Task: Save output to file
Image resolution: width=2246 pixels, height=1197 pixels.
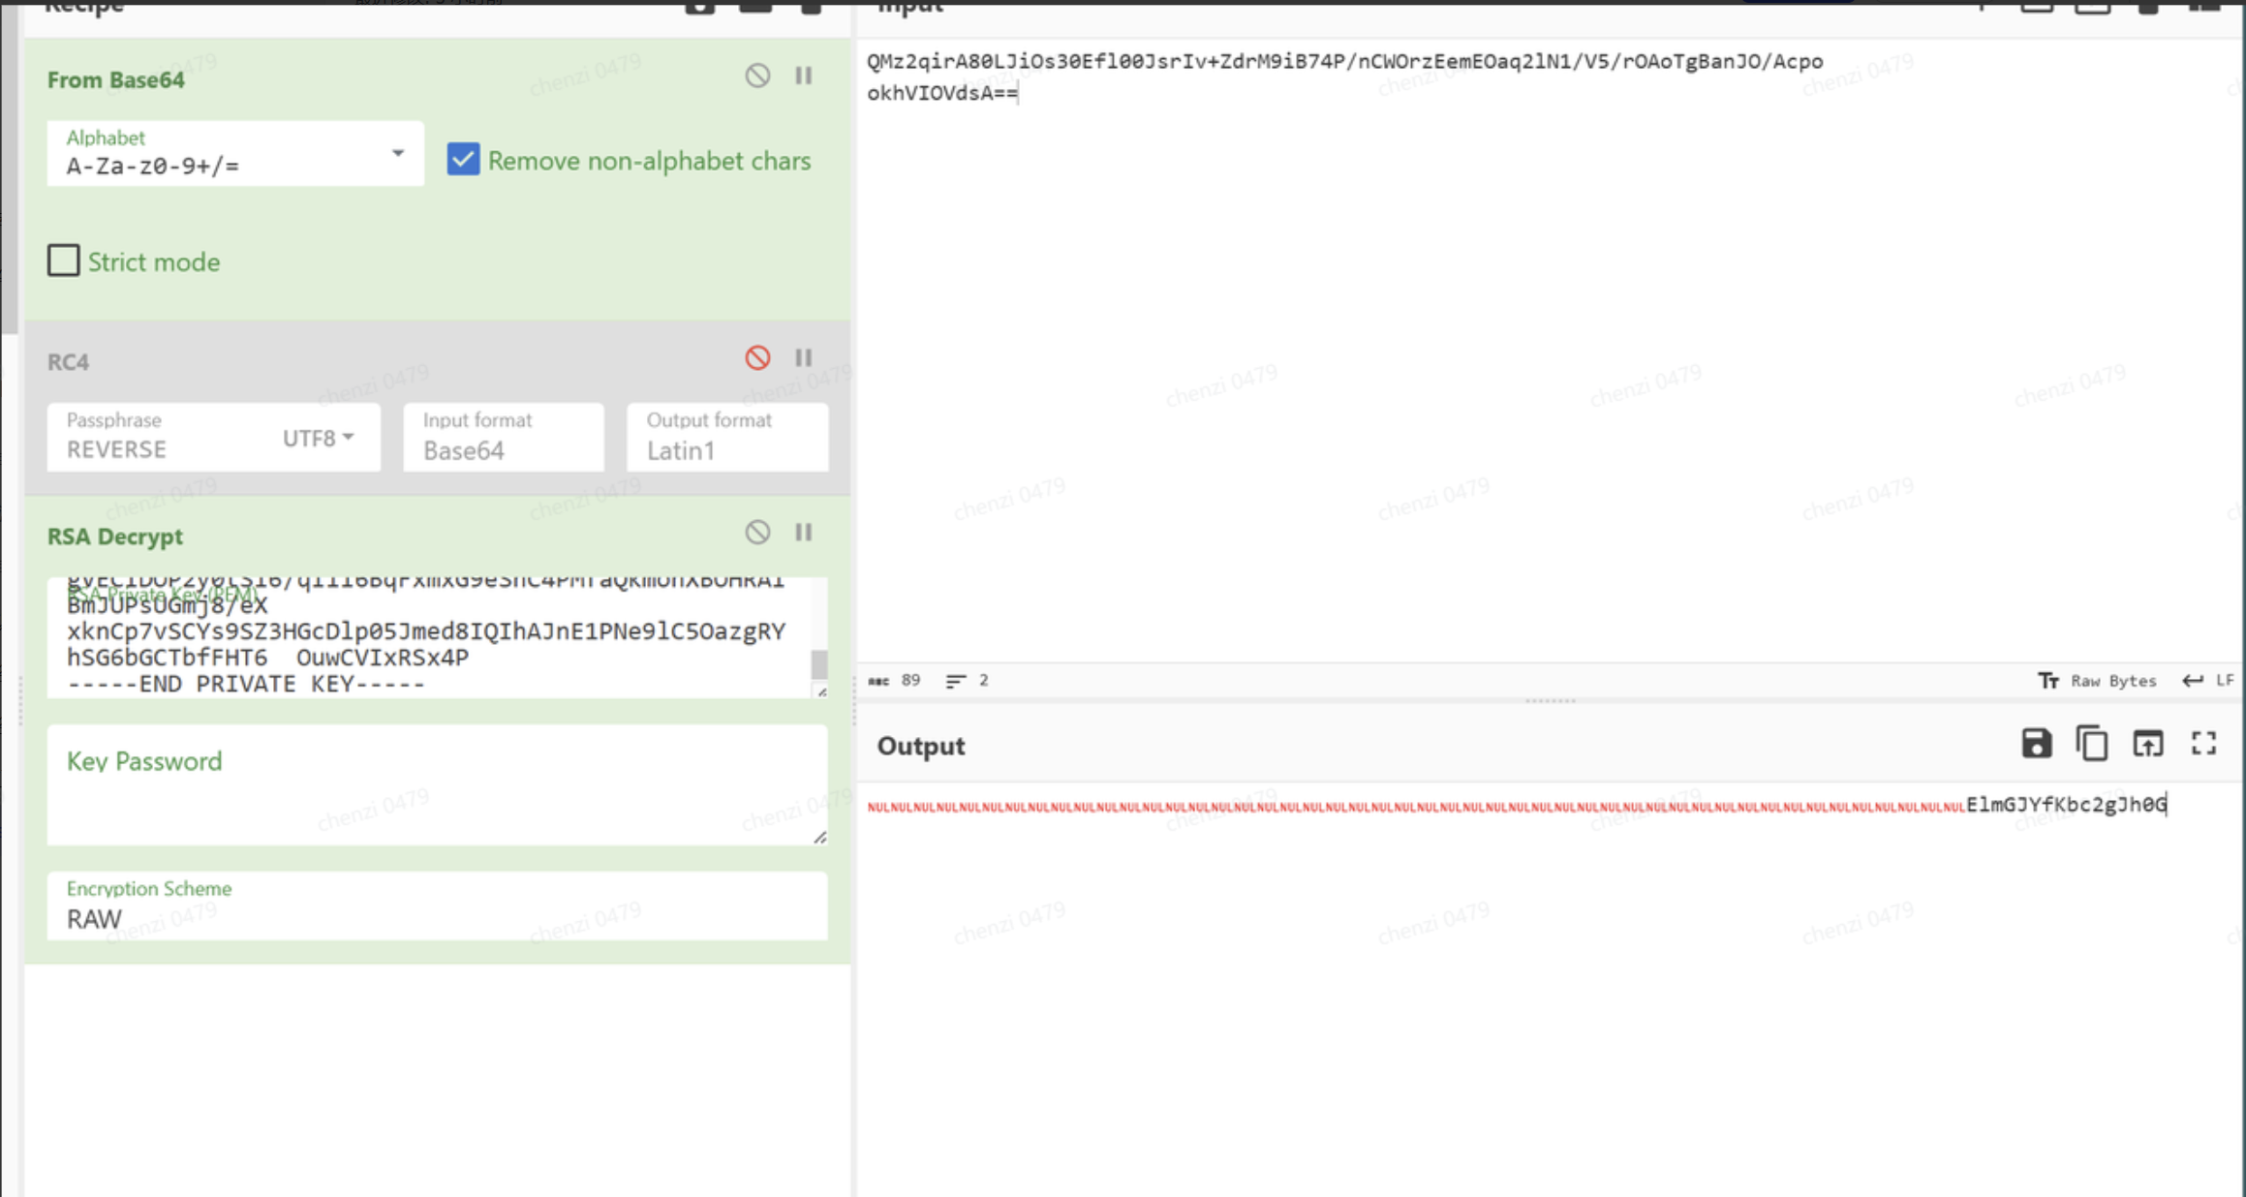Action: 2036,744
